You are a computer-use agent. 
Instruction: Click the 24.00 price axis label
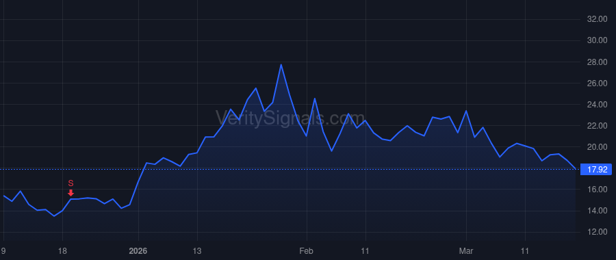[x=597, y=105]
